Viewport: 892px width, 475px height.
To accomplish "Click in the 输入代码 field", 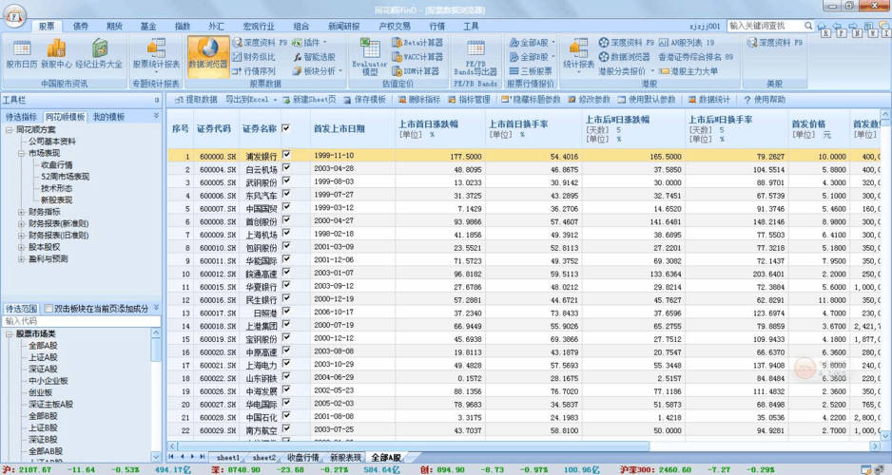I will click(x=82, y=321).
